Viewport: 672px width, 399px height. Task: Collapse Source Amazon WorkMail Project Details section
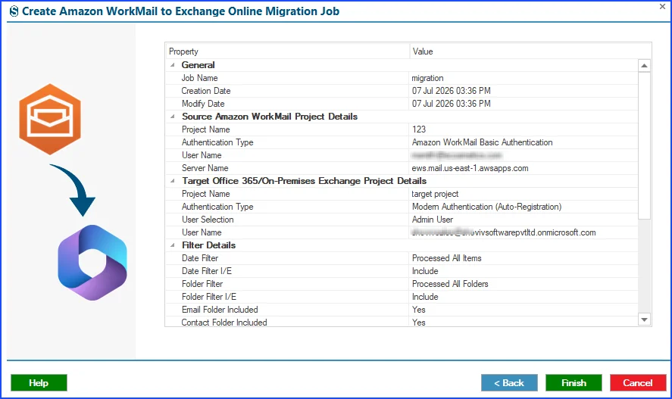click(173, 117)
